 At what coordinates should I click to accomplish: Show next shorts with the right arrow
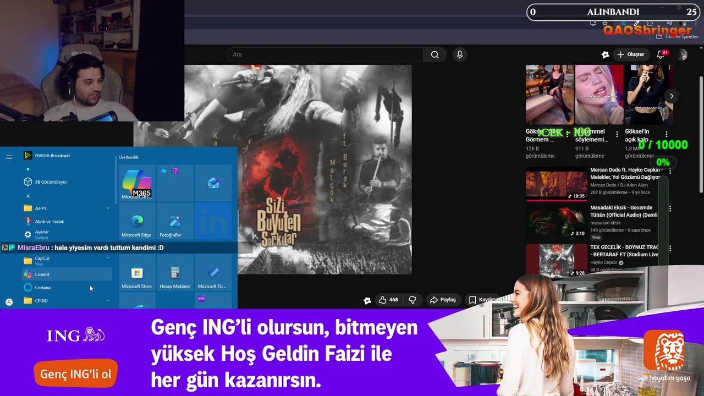click(x=671, y=96)
